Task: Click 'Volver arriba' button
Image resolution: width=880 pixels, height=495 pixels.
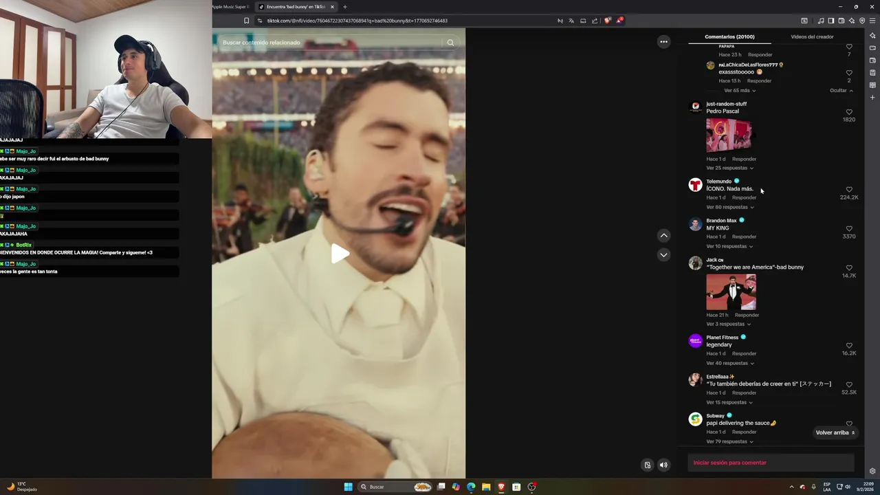Action: point(835,432)
